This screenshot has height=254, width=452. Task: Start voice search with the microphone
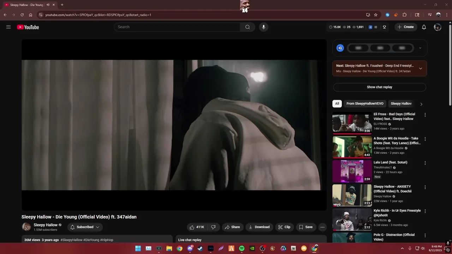263,27
